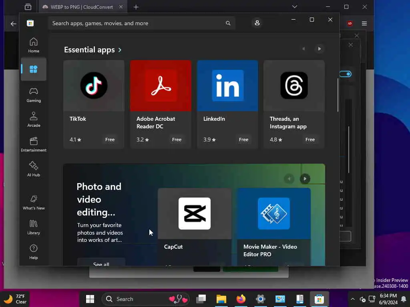Open the browser recent tabs view icon
This screenshot has width=410, height=307.
tap(28, 7)
